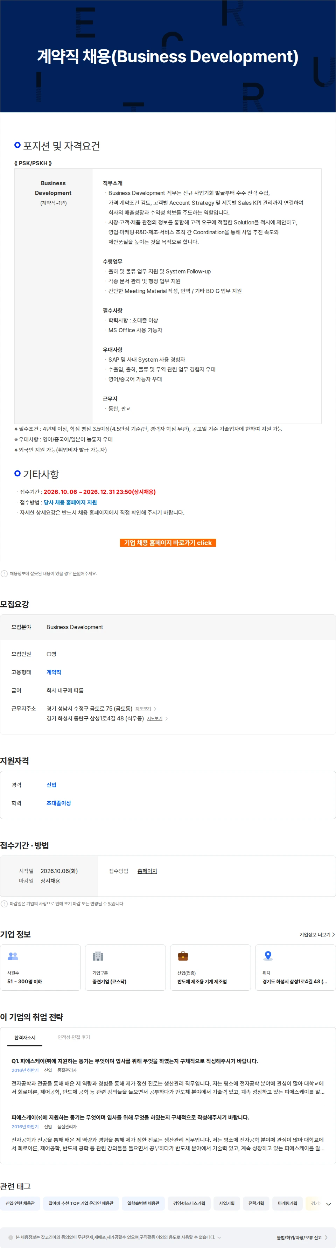This screenshot has height=1248, width=336.
Task: Open 기업 채용 홈페이지 바로가기 click button
Action: pos(168,543)
